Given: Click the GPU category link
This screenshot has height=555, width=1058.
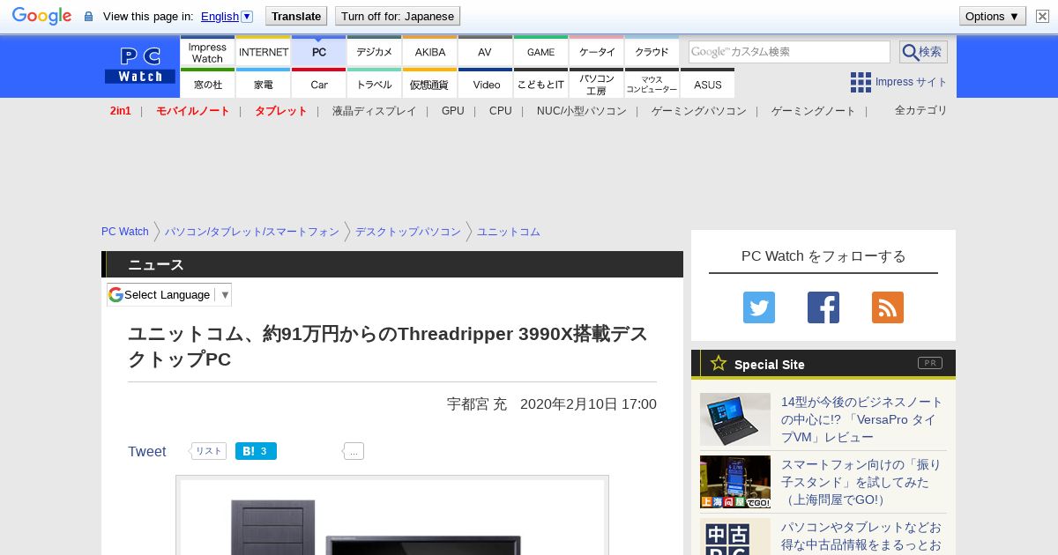Looking at the screenshot, I should tap(453, 111).
